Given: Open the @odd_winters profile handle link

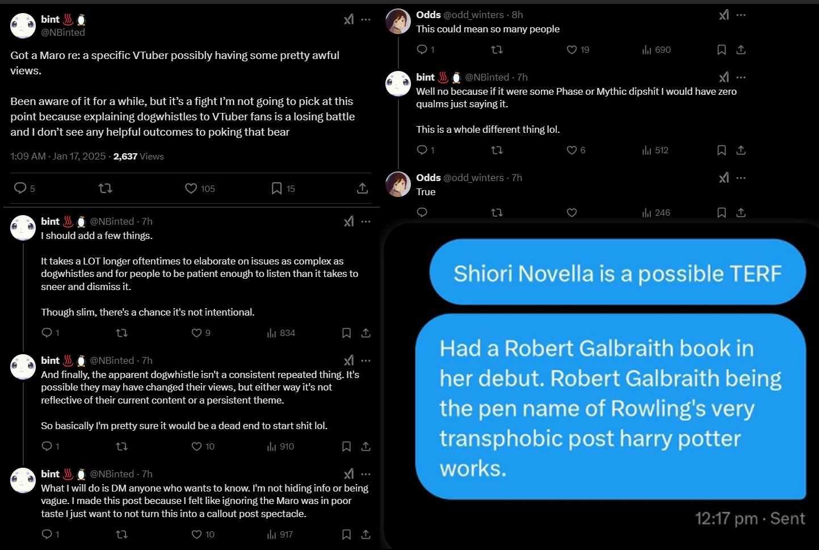Looking at the screenshot, I should pos(473,15).
